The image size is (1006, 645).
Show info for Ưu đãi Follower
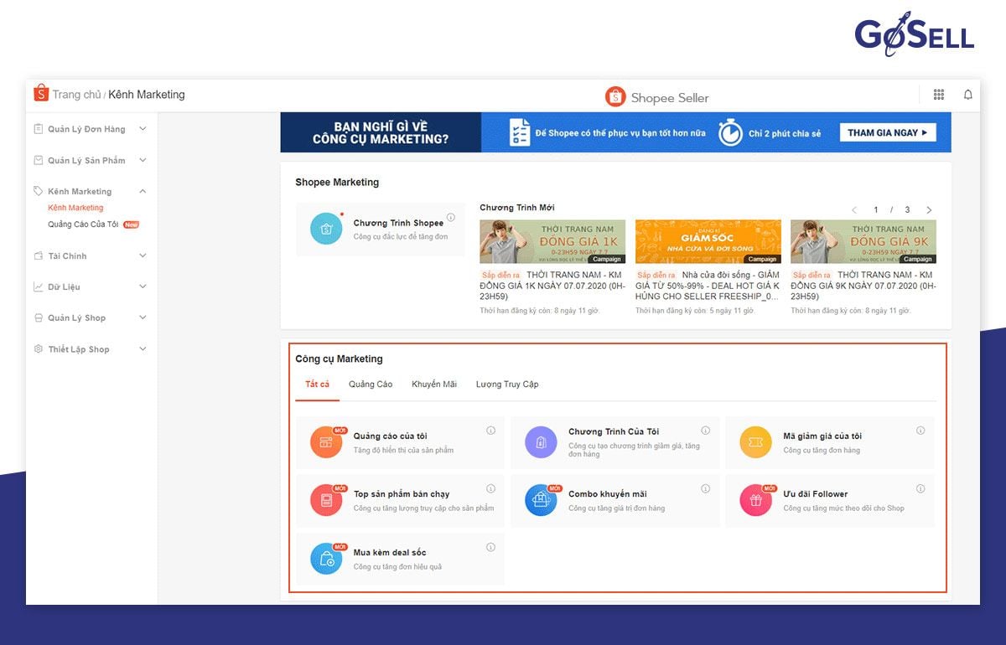tap(920, 488)
